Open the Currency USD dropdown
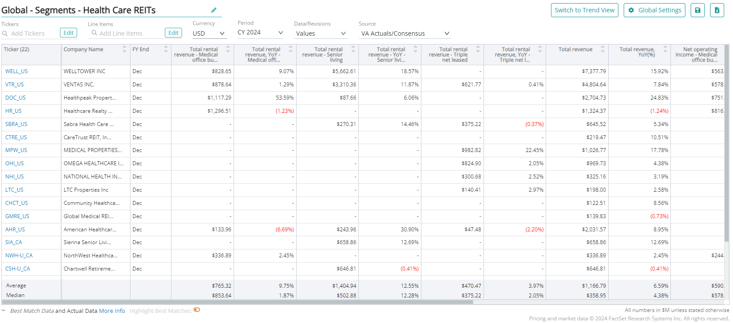The width and height of the screenshot is (733, 323). coord(209,33)
